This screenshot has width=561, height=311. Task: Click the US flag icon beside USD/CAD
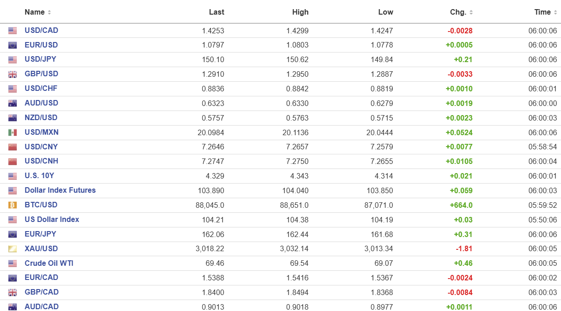point(12,31)
